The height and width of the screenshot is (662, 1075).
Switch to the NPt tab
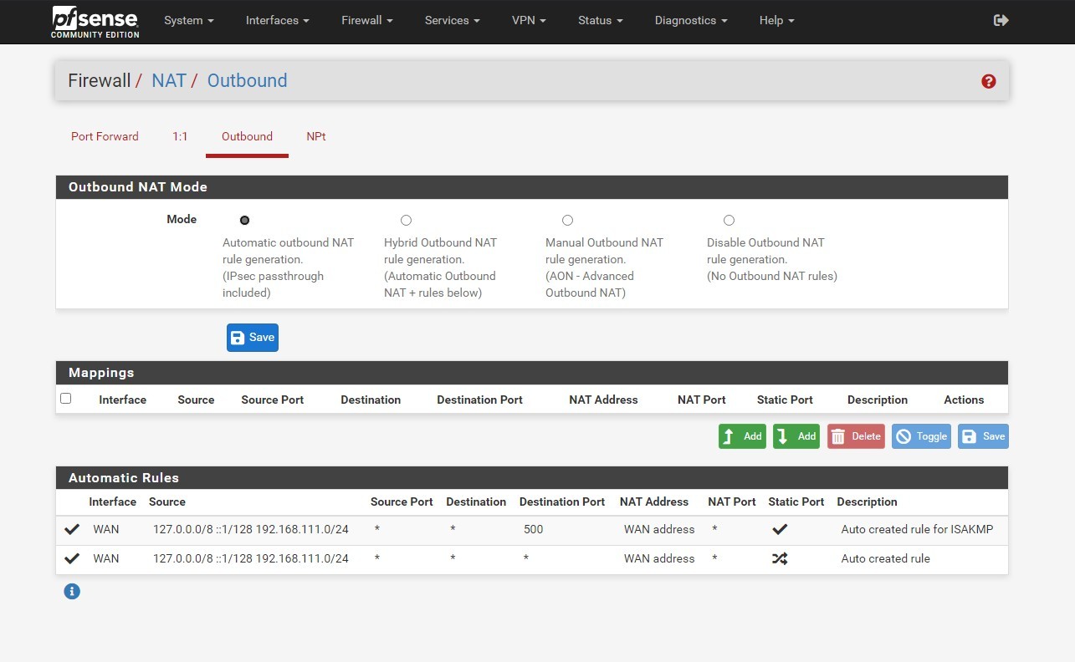[x=315, y=135]
